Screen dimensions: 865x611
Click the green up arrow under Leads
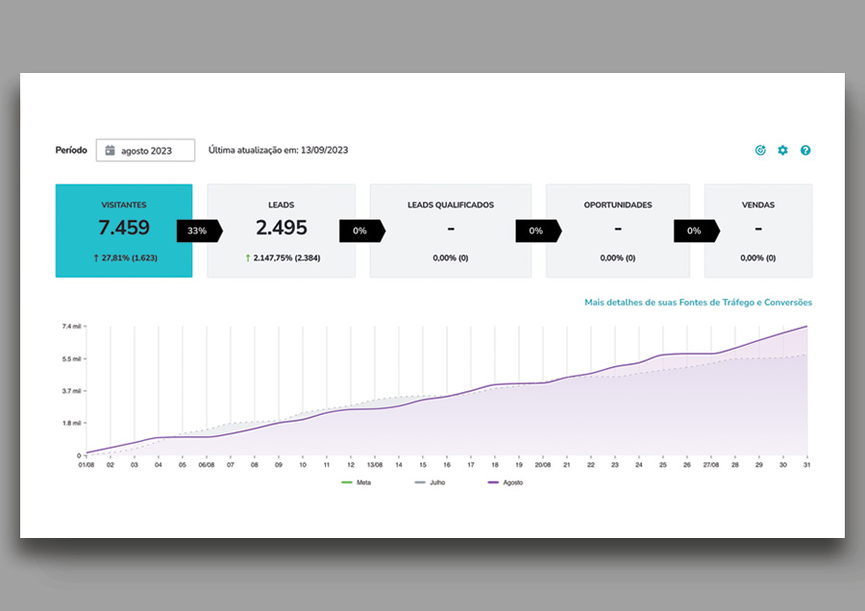click(x=248, y=257)
